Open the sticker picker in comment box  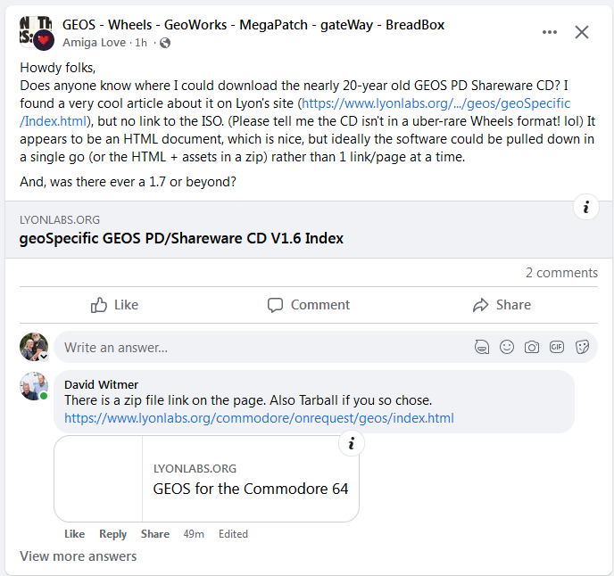click(582, 347)
